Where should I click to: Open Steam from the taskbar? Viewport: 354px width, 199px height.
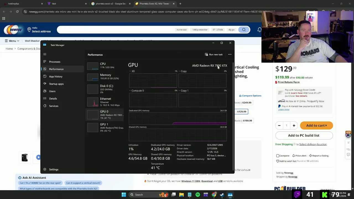[x=222, y=195]
